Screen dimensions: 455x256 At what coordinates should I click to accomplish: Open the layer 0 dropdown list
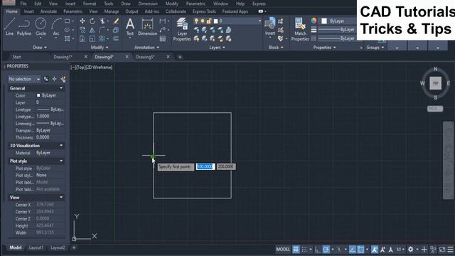(x=227, y=21)
